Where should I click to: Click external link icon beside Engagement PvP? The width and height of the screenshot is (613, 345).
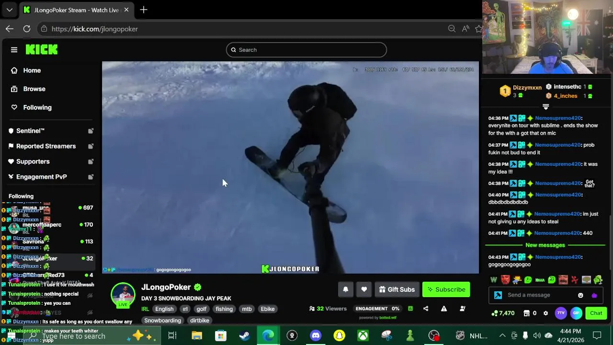tap(91, 177)
